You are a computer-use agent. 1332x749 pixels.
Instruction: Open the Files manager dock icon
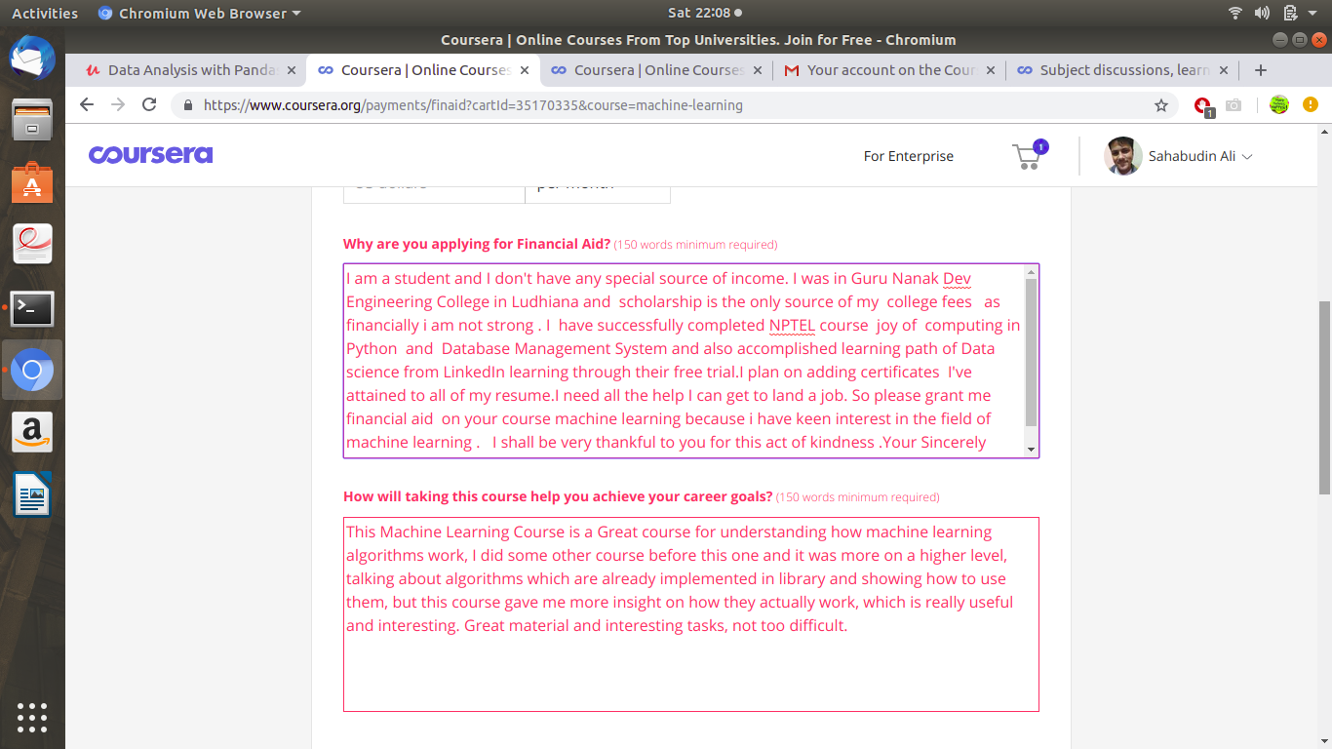click(x=32, y=120)
